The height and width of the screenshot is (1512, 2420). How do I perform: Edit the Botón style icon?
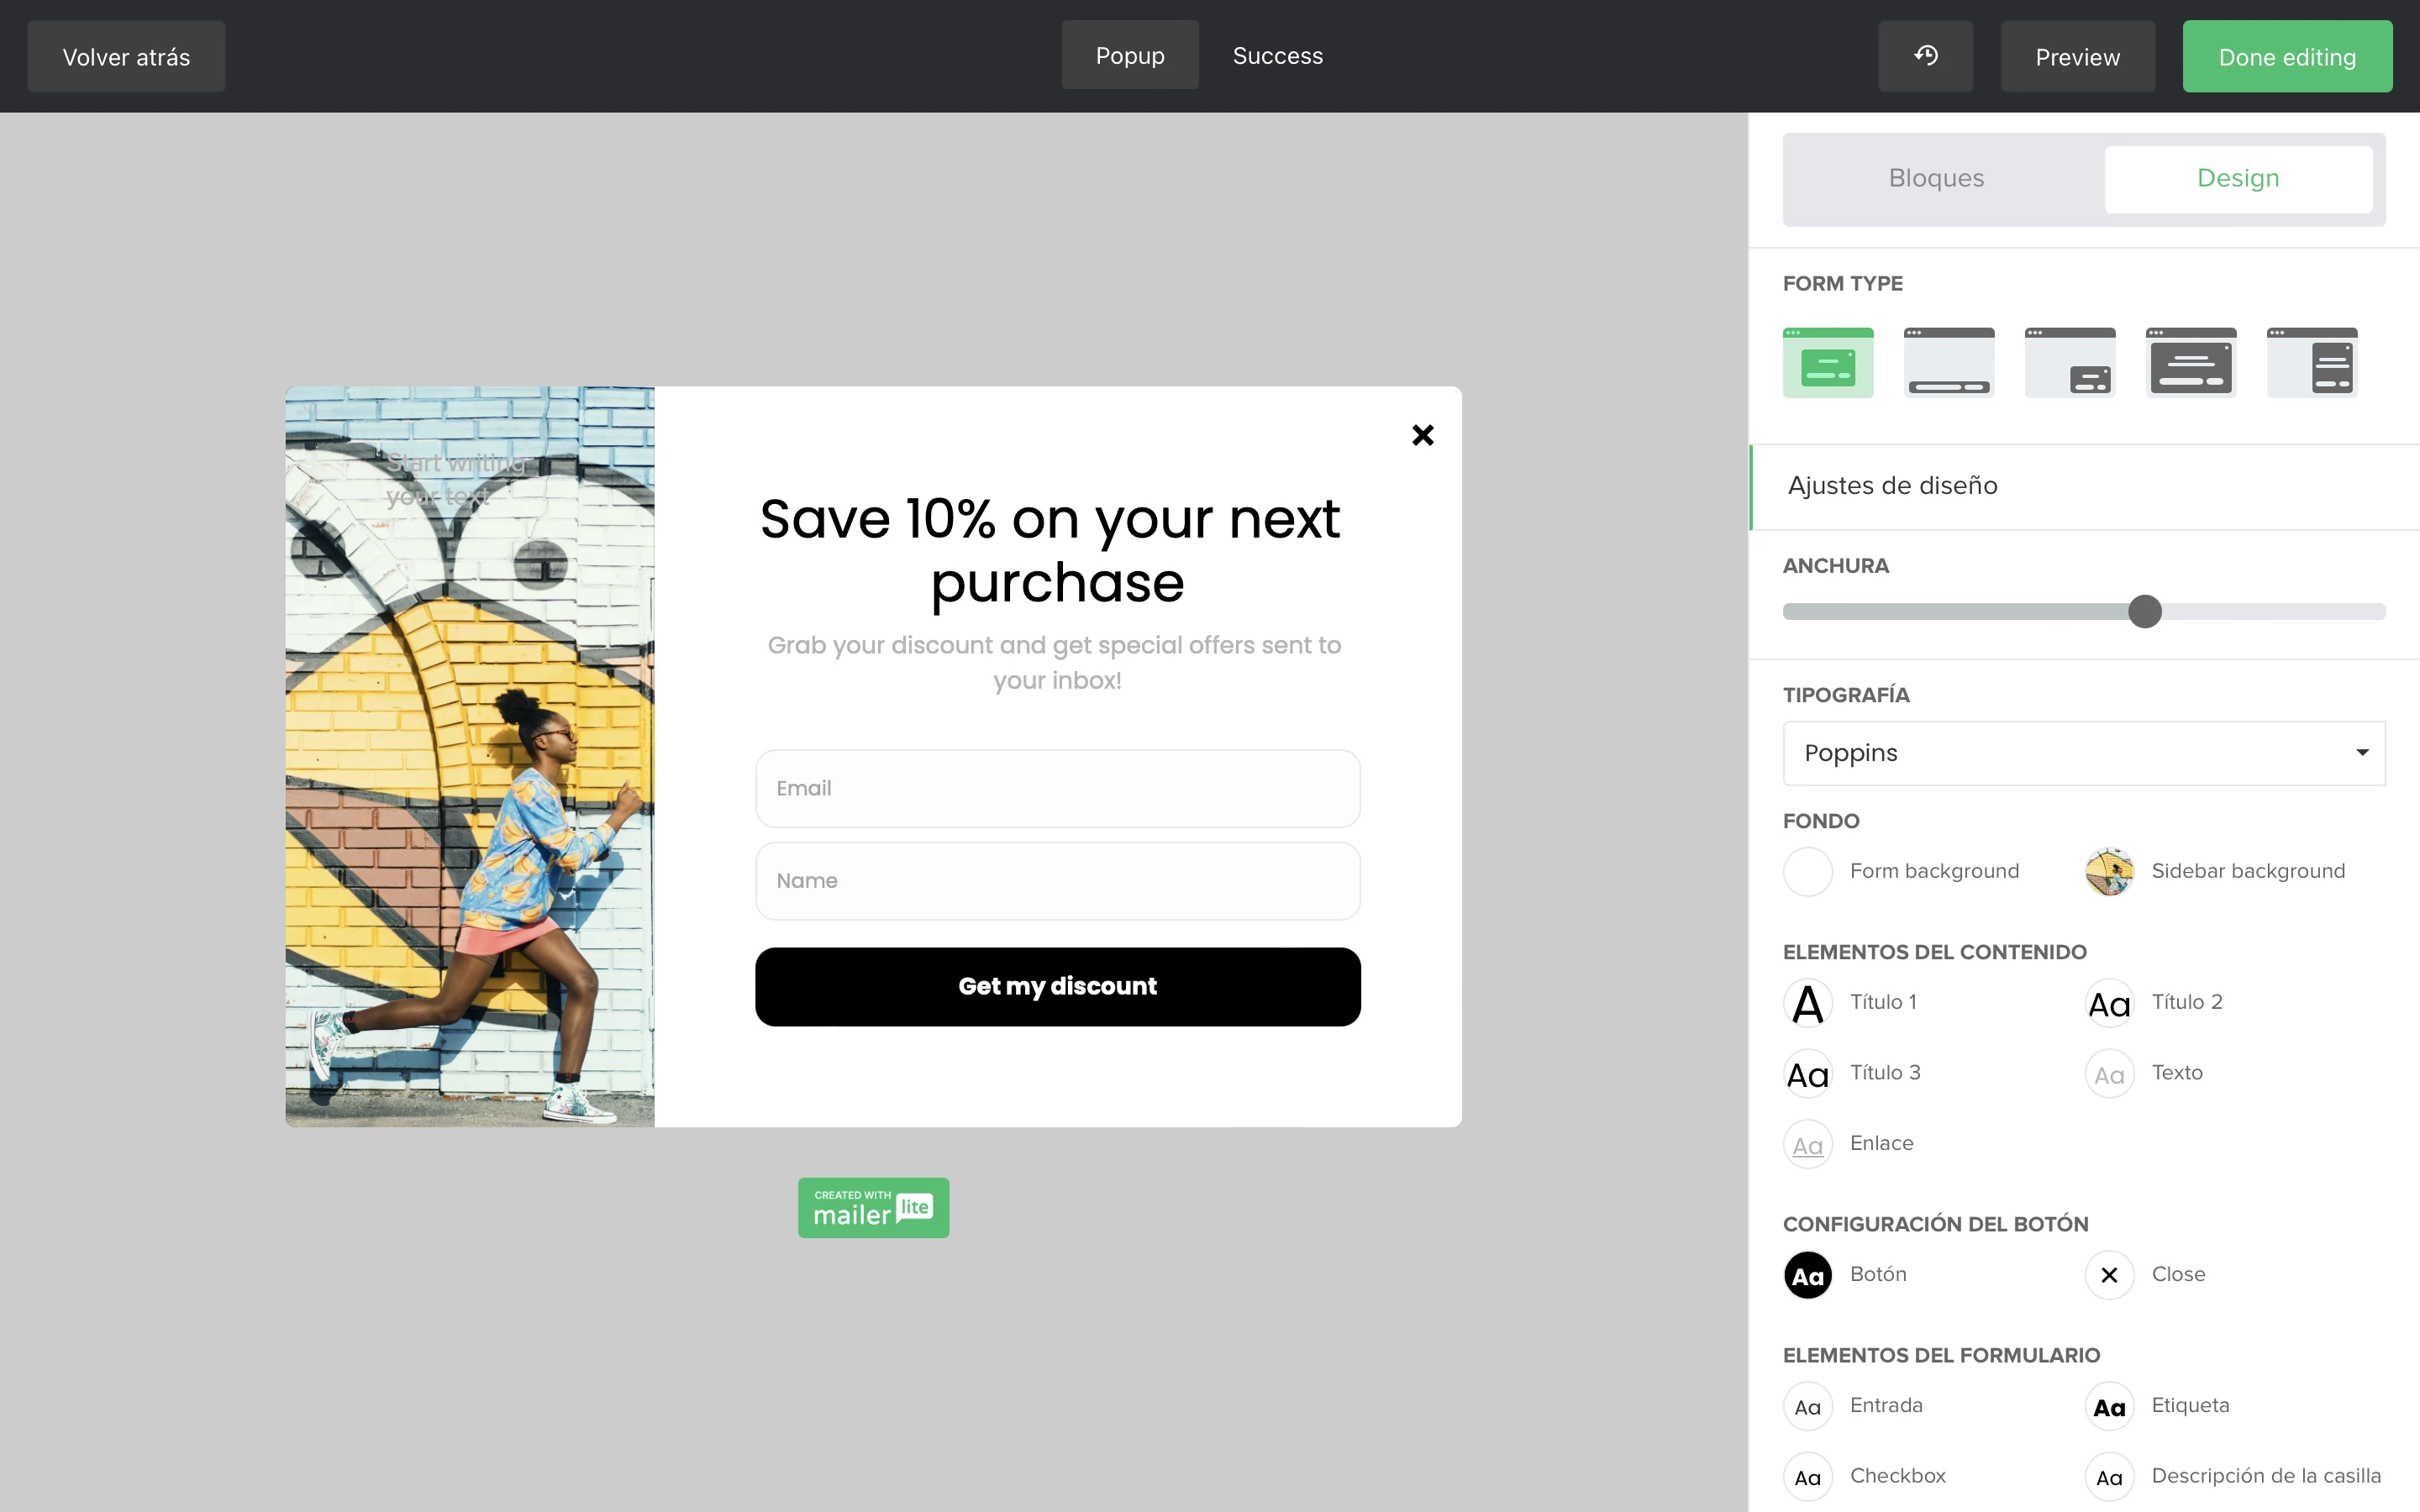[1808, 1275]
